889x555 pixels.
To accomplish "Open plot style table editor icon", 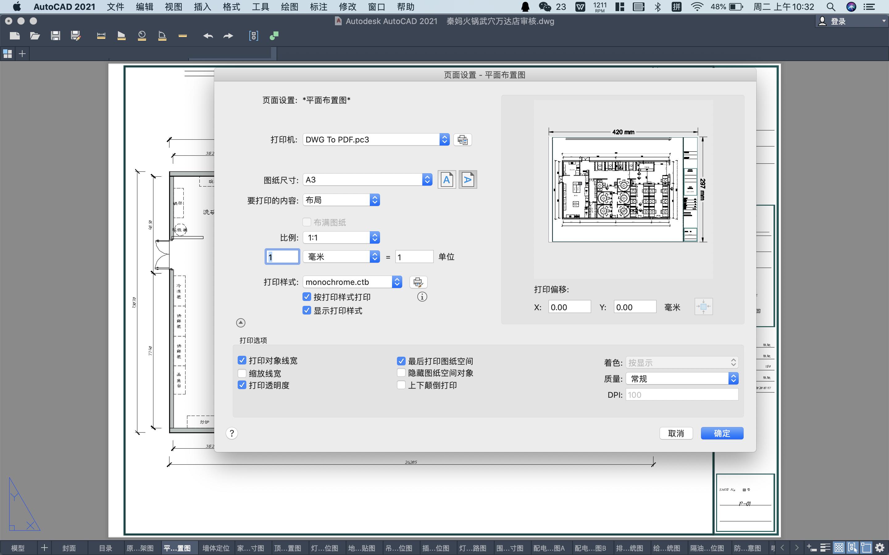I will point(418,282).
